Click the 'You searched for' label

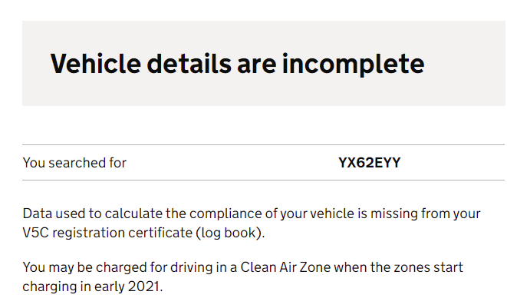tap(74, 163)
